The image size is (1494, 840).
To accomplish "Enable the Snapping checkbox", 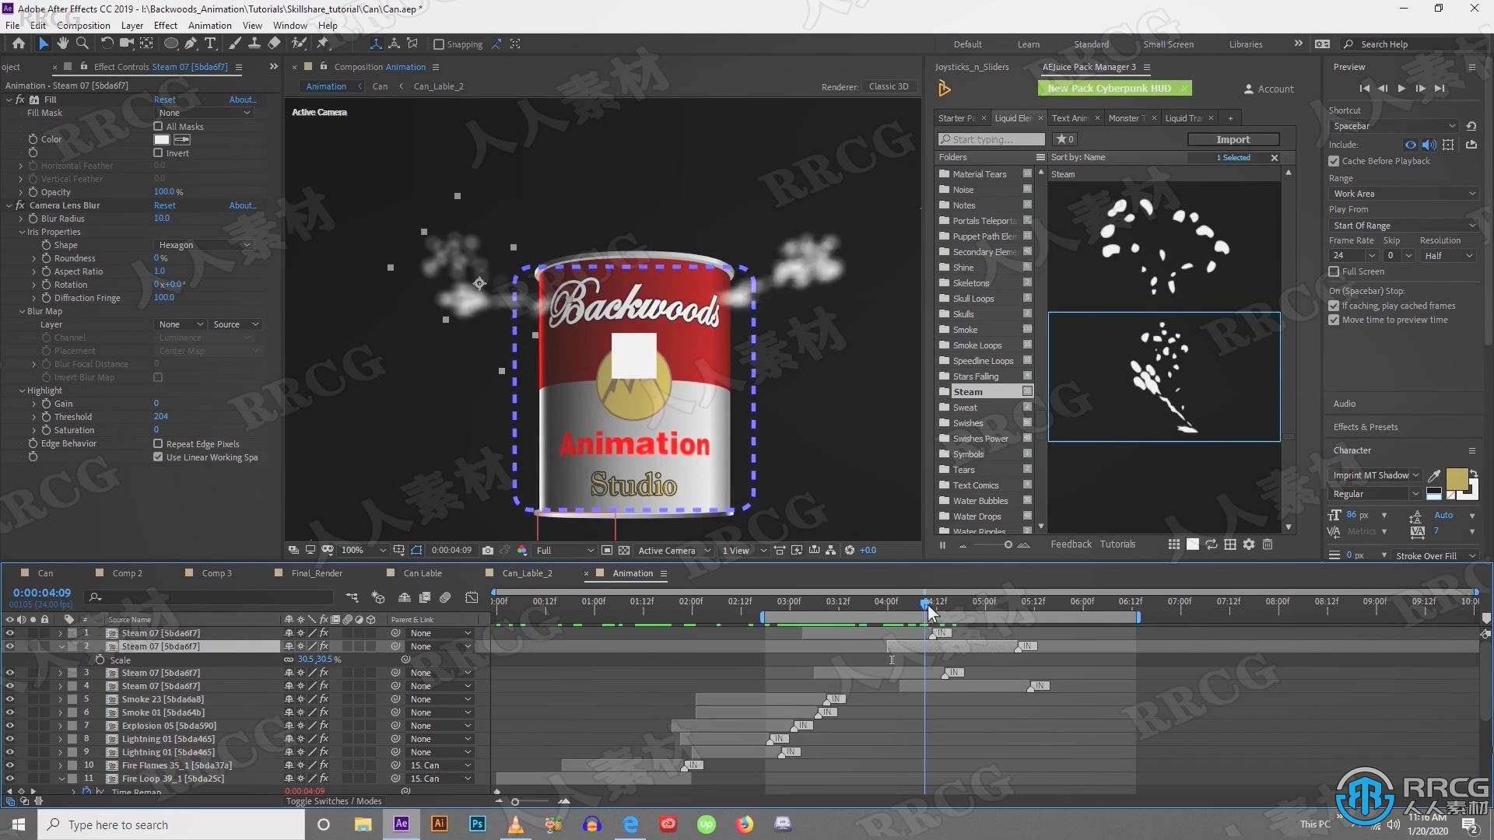I will [438, 44].
